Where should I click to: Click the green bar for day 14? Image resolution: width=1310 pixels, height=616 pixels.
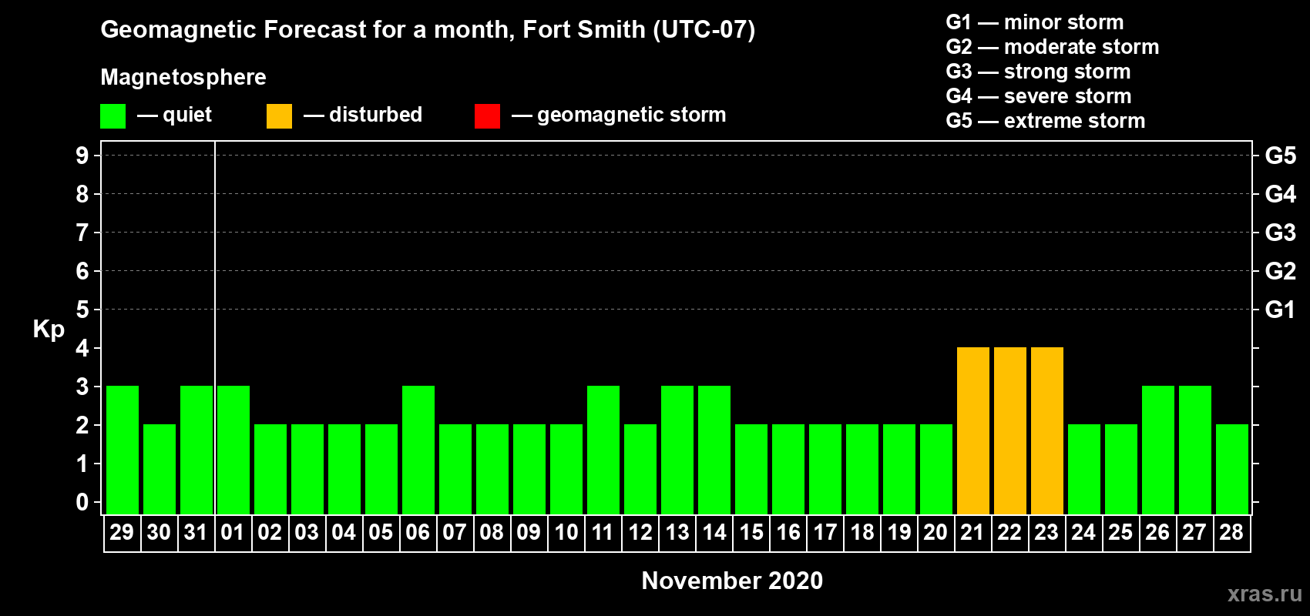click(714, 450)
